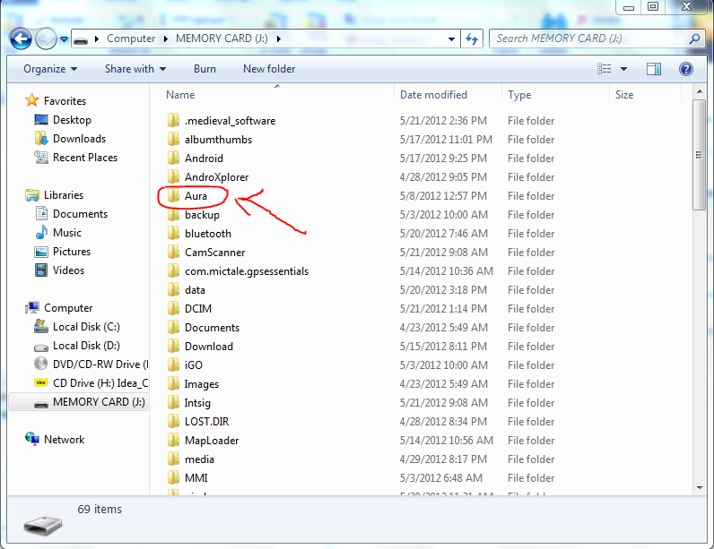Go back with the Back arrow button
The height and width of the screenshot is (549, 714).
21,39
